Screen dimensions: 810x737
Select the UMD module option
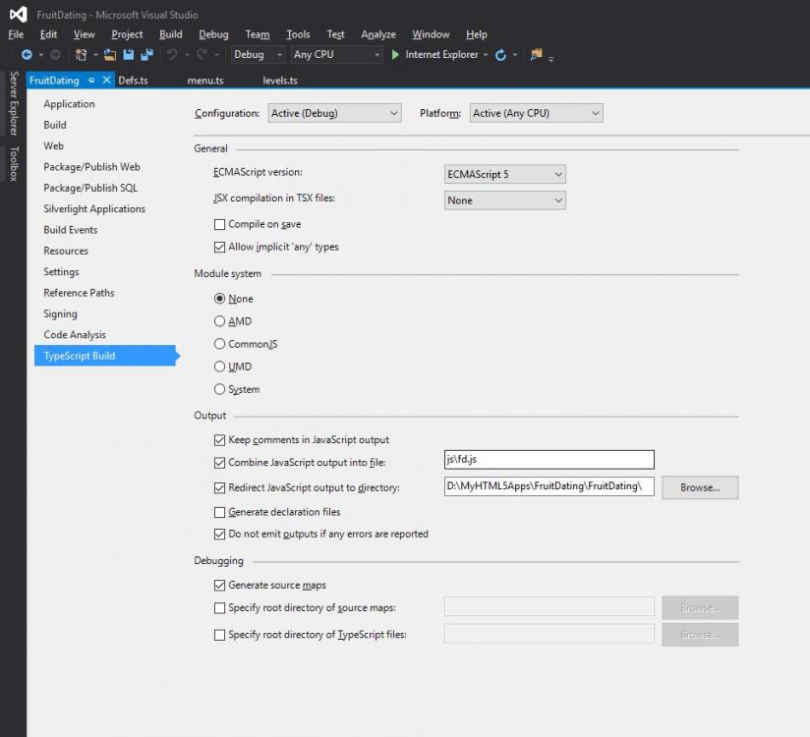[x=219, y=367]
